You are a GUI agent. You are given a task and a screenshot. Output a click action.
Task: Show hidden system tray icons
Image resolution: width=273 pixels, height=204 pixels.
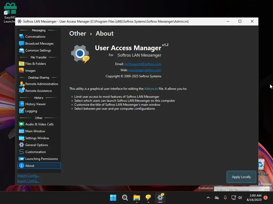(x=208, y=198)
